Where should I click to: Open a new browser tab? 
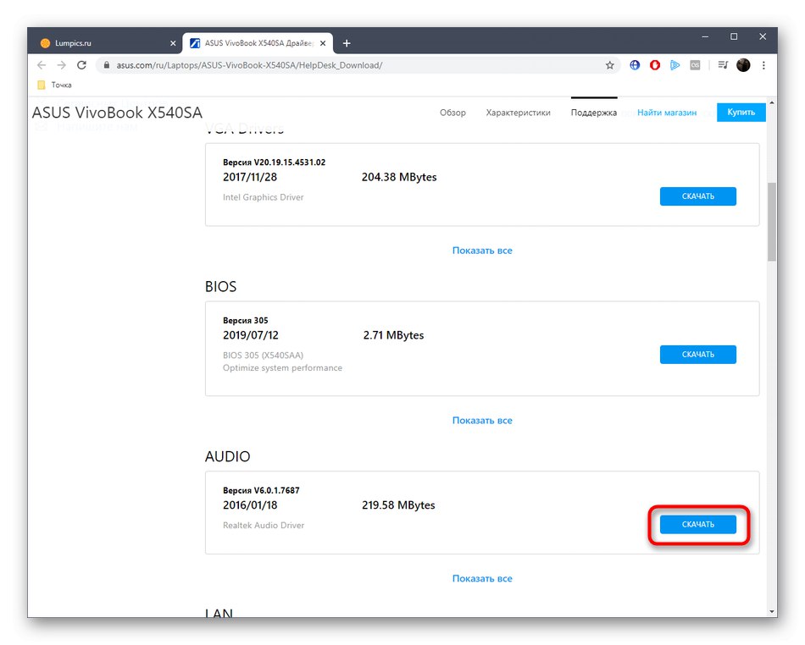click(x=347, y=43)
